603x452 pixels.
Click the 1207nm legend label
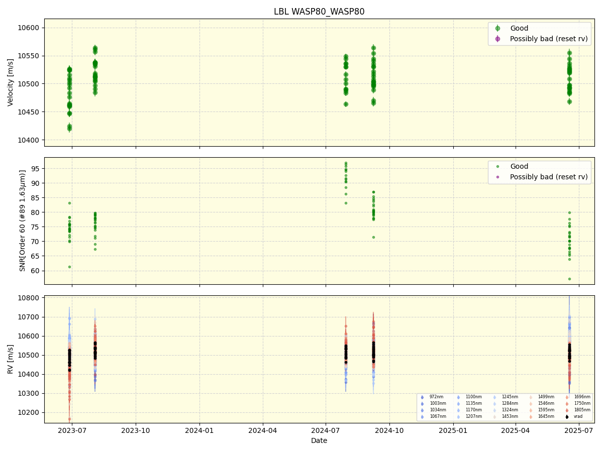point(474,416)
